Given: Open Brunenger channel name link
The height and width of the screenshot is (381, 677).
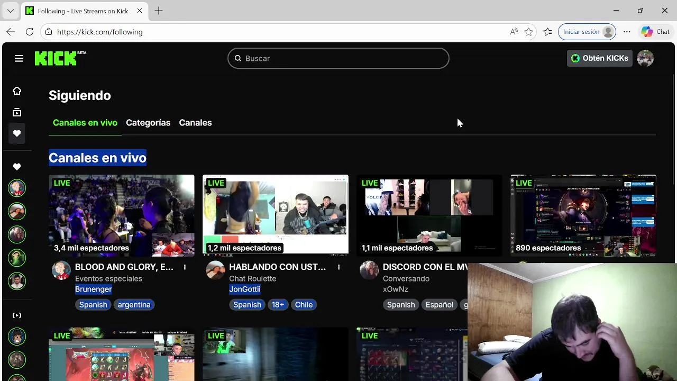Looking at the screenshot, I should 93,289.
